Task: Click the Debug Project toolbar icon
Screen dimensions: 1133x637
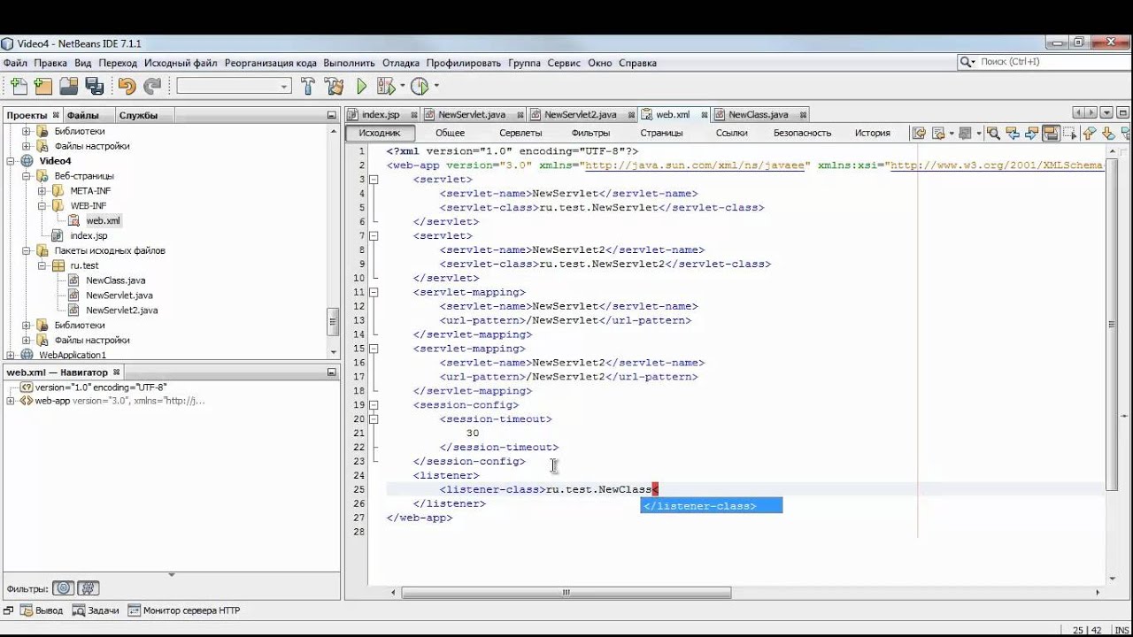Action: pos(385,86)
